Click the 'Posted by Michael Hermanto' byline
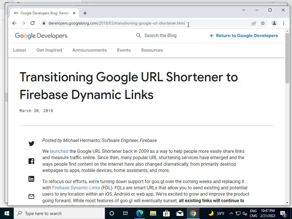The height and width of the screenshot is (219, 292). [100, 140]
